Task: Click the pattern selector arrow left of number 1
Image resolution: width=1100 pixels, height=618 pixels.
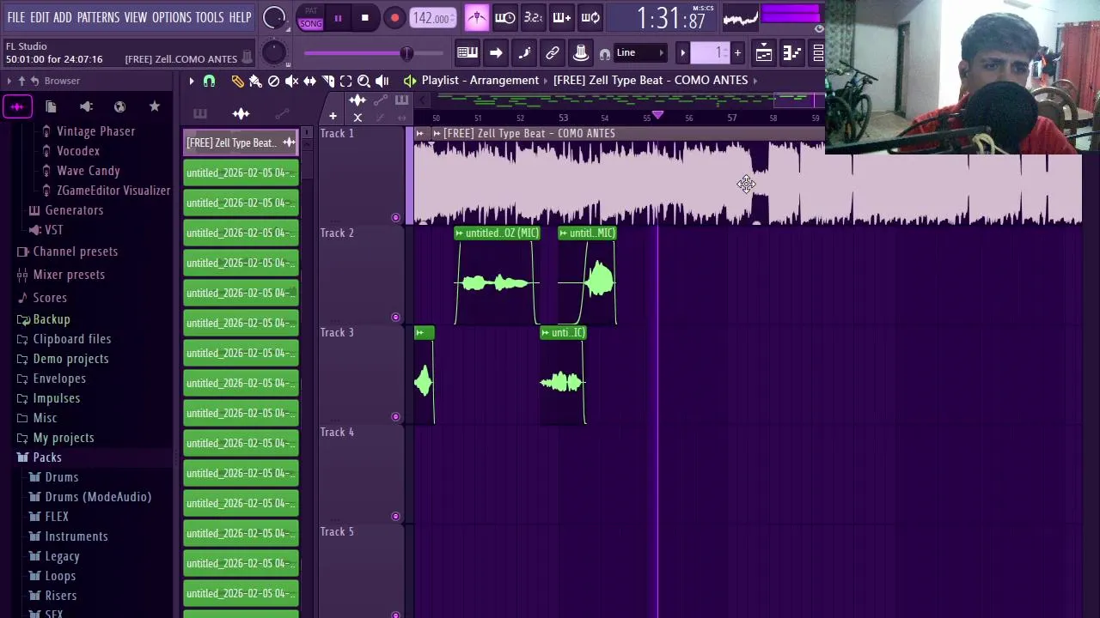Action: pyautogui.click(x=682, y=53)
